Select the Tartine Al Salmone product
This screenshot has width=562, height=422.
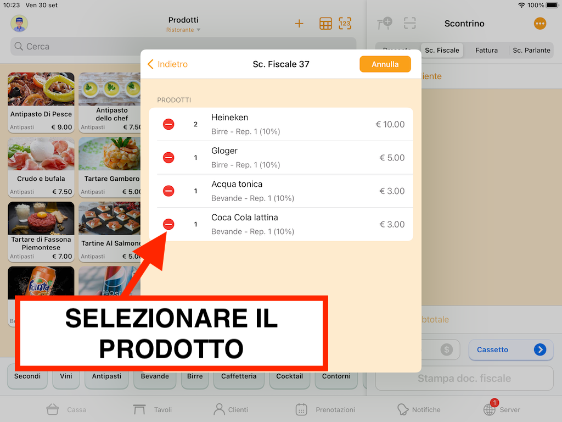point(110,231)
